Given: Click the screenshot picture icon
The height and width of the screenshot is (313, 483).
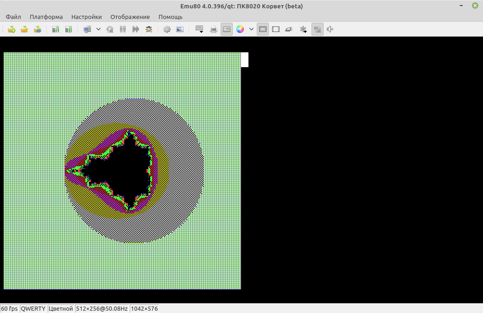Looking at the screenshot, I should [x=180, y=29].
